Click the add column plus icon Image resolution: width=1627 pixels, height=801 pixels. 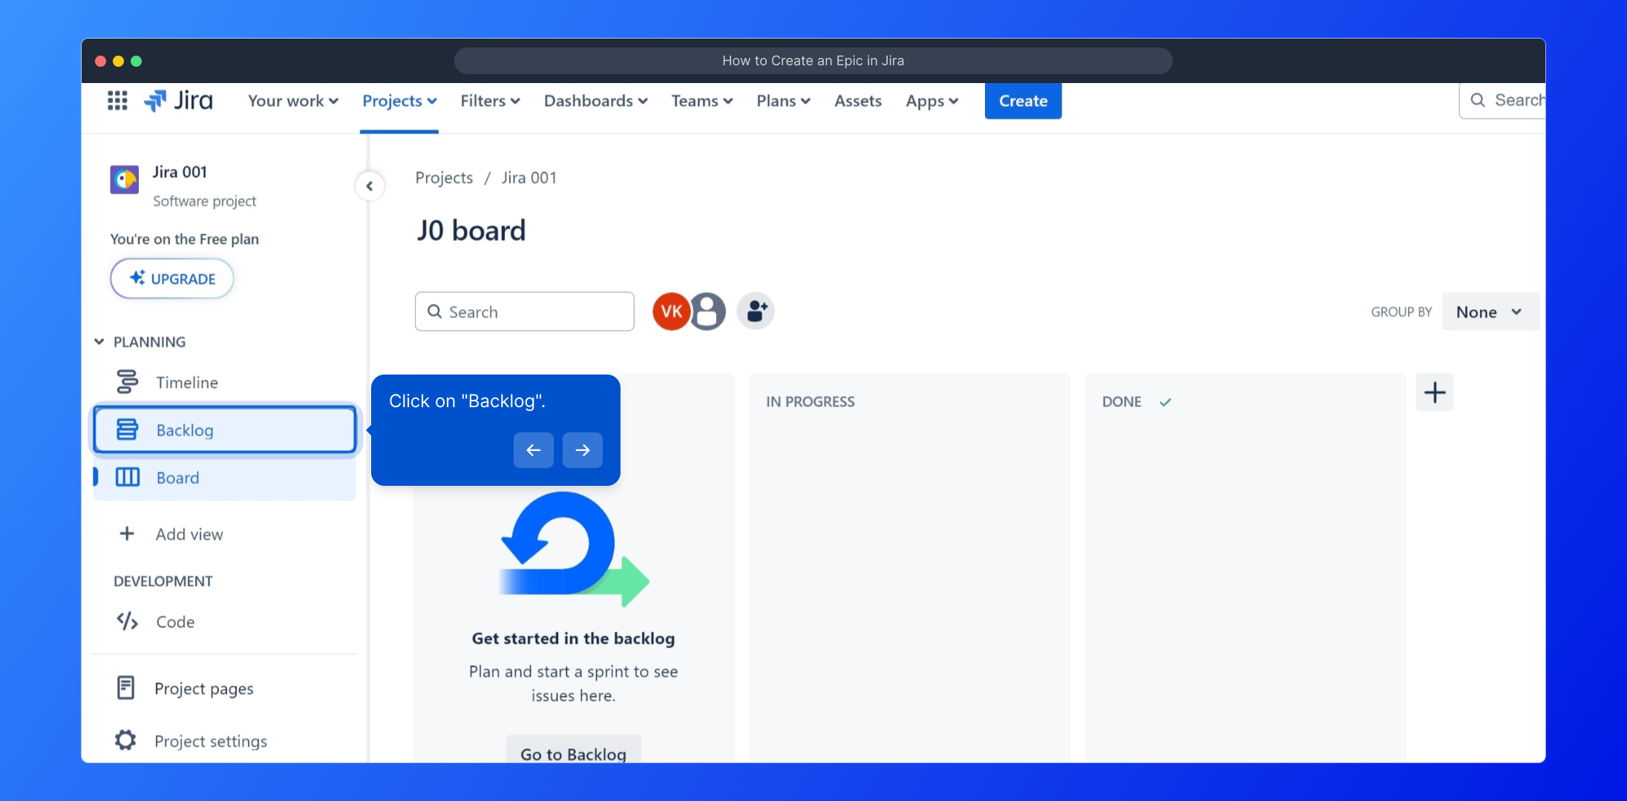click(1434, 392)
